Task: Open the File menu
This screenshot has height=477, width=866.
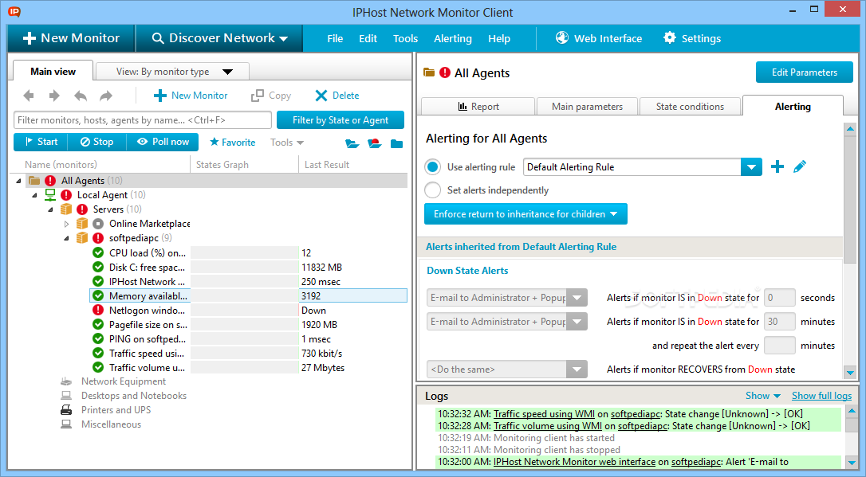Action: coord(335,38)
